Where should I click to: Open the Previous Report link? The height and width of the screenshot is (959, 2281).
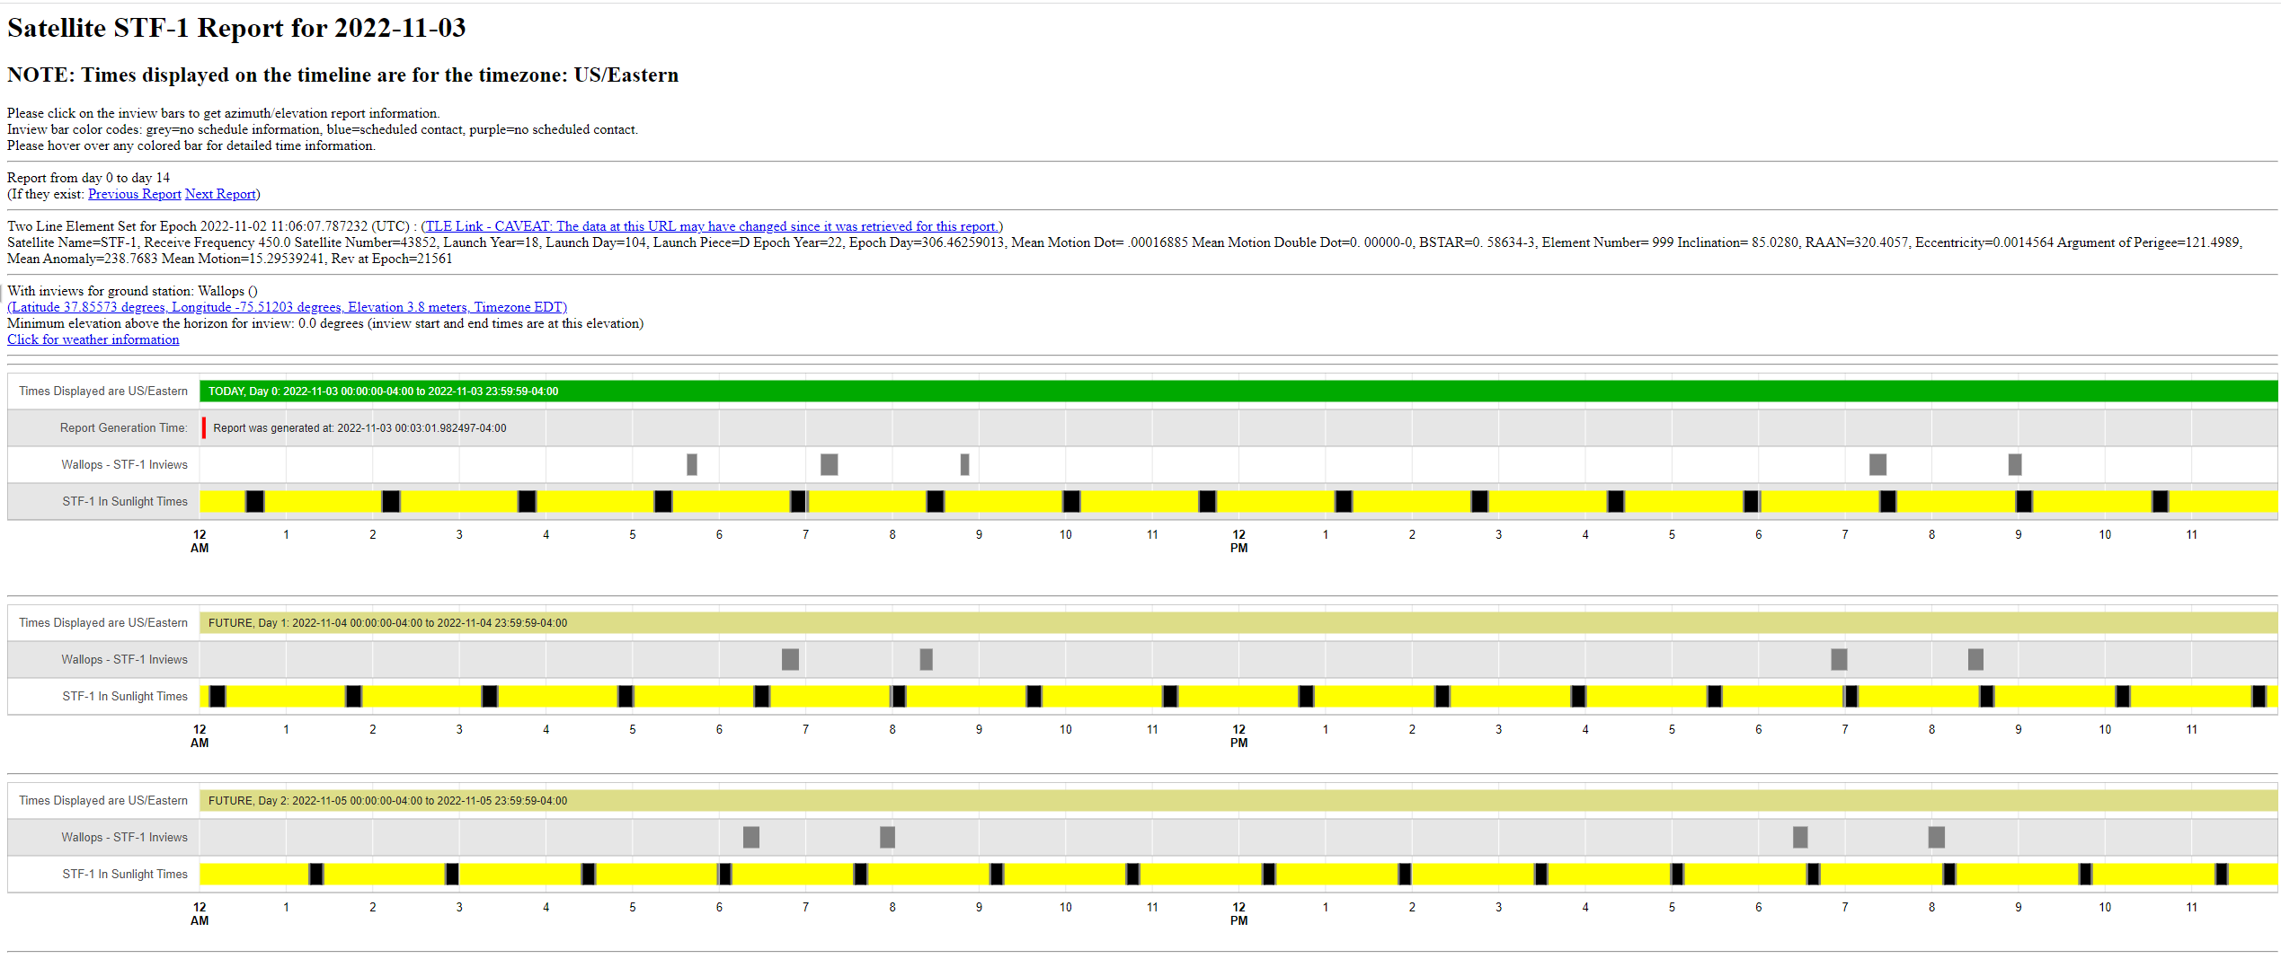coord(135,194)
